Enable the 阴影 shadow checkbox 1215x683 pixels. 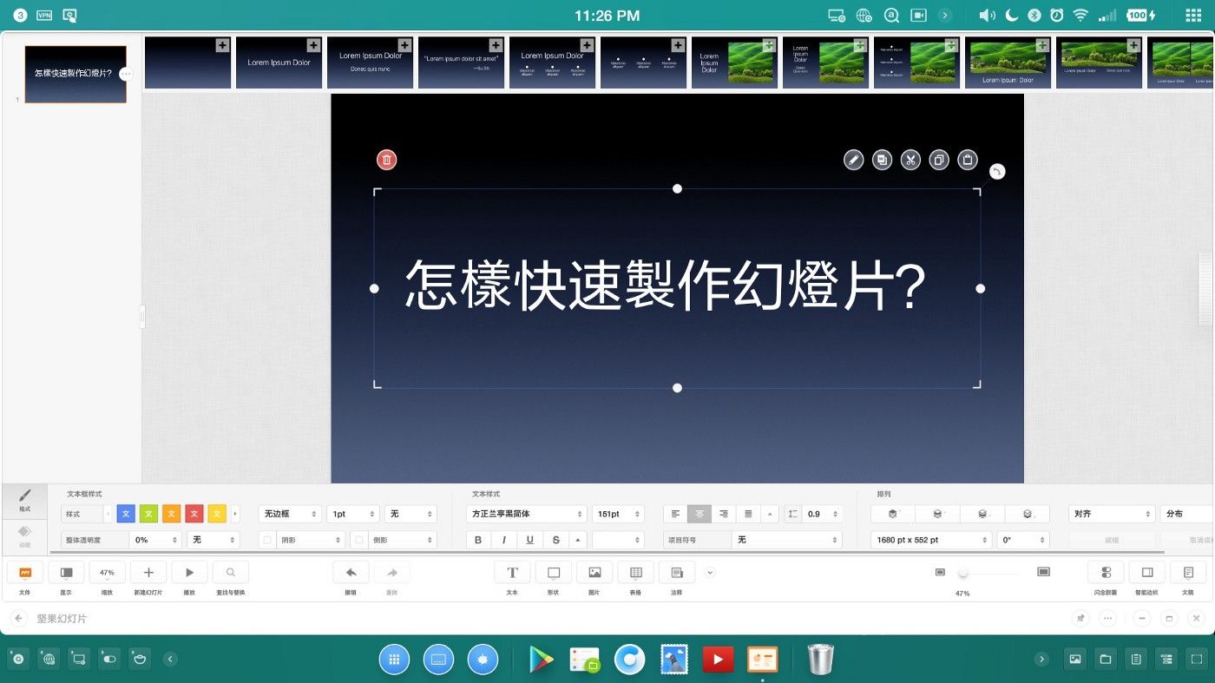click(x=267, y=540)
